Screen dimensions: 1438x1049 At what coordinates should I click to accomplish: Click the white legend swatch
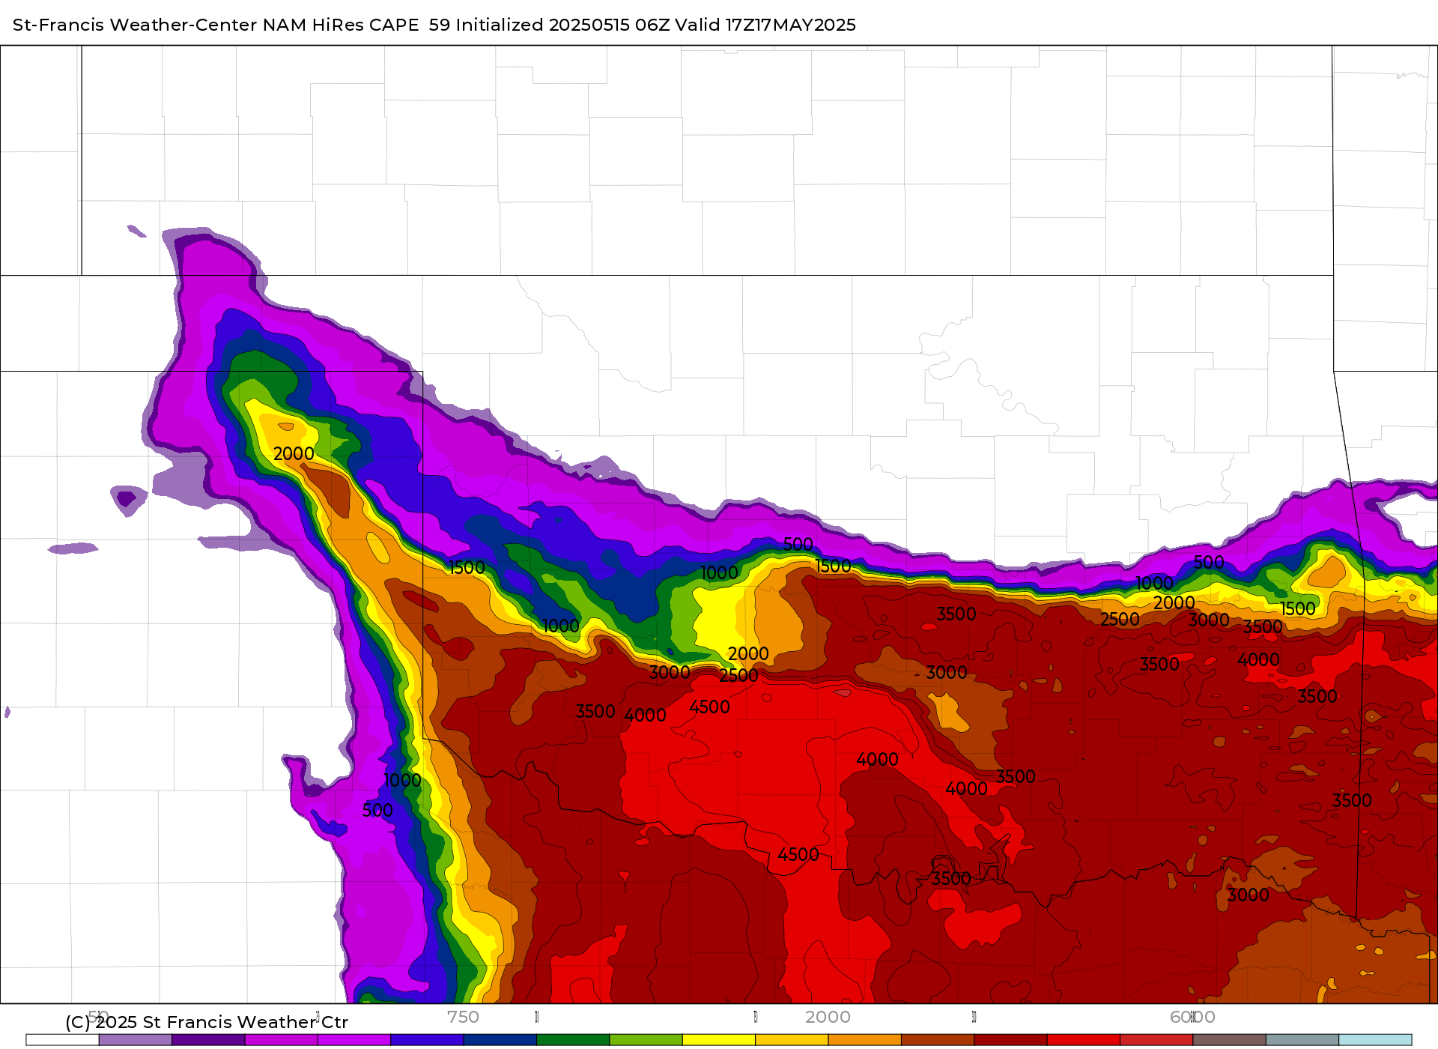click(x=62, y=1040)
